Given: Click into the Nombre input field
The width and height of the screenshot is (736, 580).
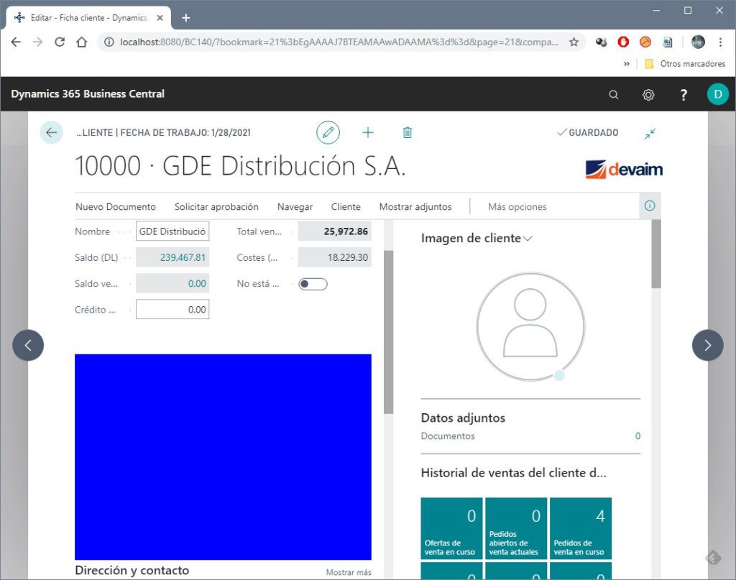Looking at the screenshot, I should [x=172, y=231].
